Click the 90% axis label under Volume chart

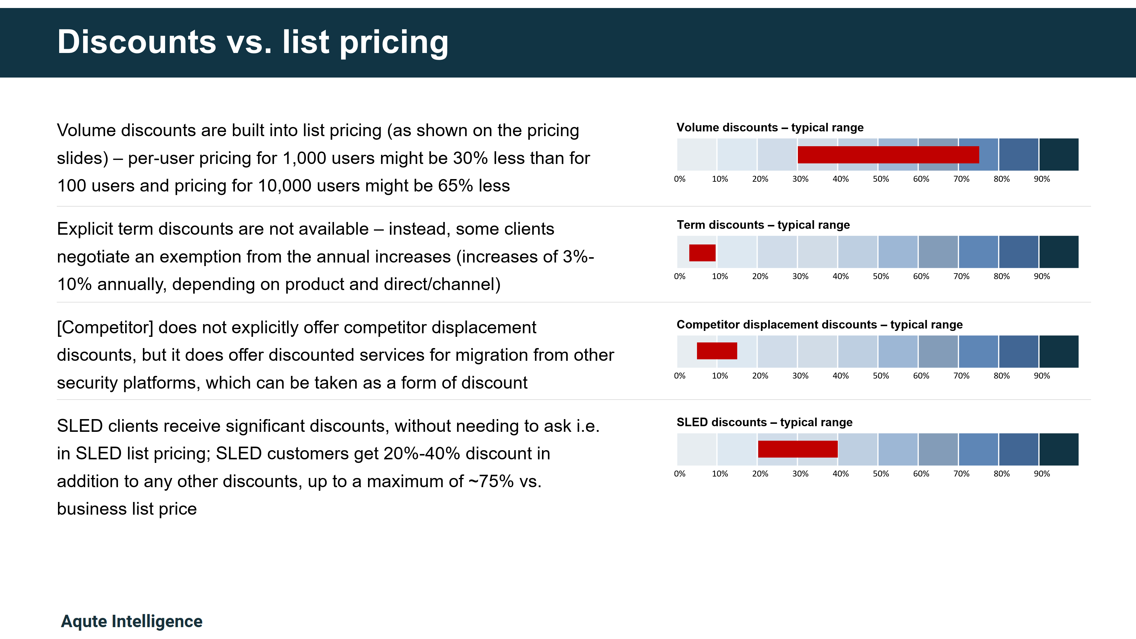(1042, 179)
